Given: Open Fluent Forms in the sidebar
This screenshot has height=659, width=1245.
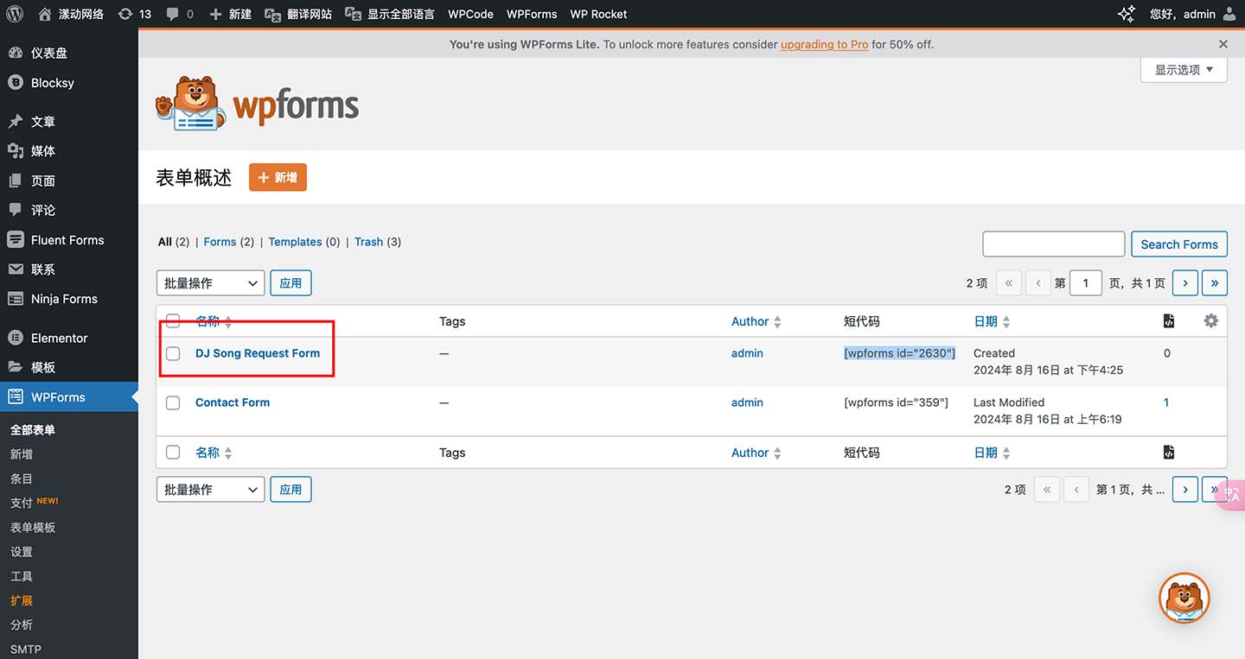Looking at the screenshot, I should pyautogui.click(x=69, y=240).
